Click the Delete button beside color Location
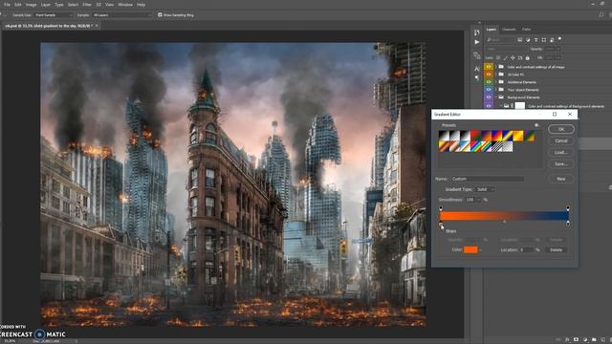612x344 pixels. [x=556, y=250]
